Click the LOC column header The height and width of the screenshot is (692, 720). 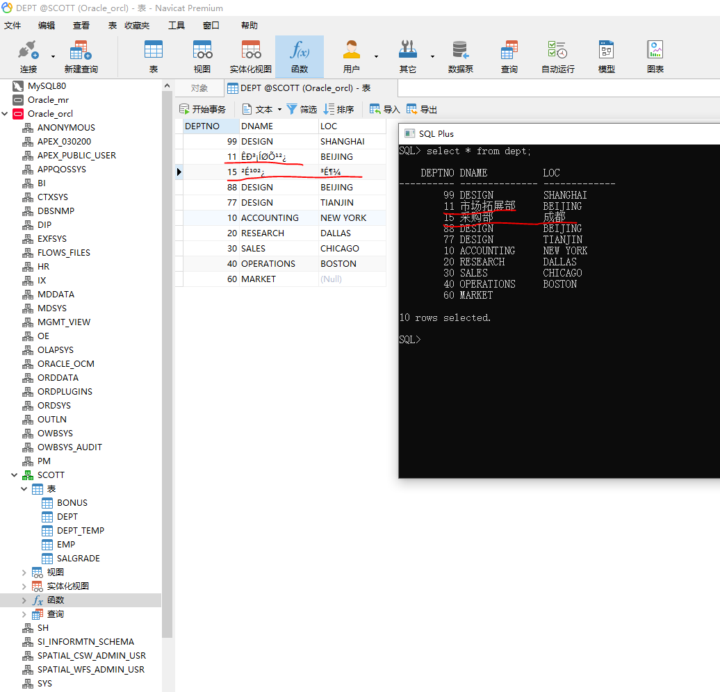[x=352, y=126]
